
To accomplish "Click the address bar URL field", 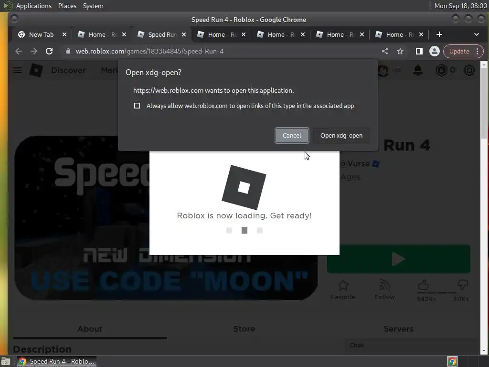I will [x=218, y=51].
